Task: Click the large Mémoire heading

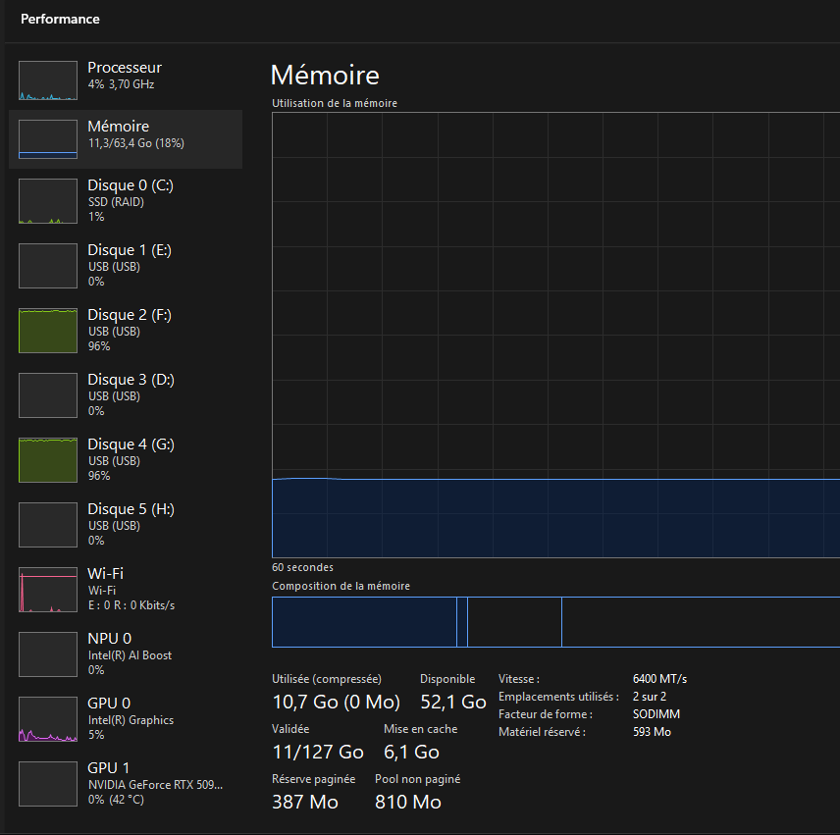Action: 325,76
